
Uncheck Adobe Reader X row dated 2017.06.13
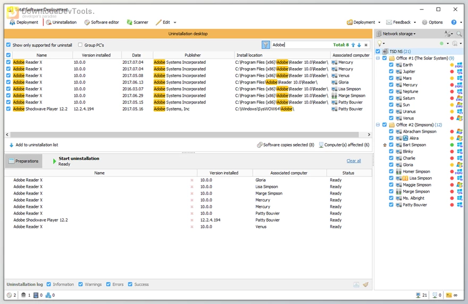(x=9, y=82)
